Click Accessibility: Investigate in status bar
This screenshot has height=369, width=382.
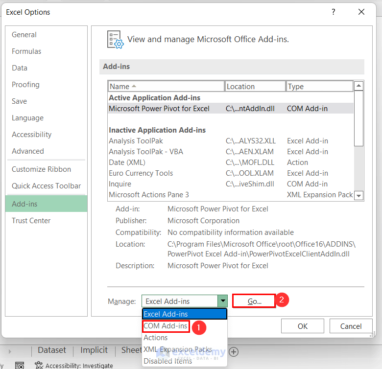[x=74, y=366]
